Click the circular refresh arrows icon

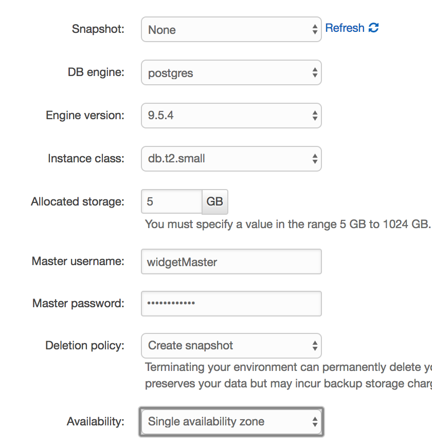pyautogui.click(x=374, y=28)
